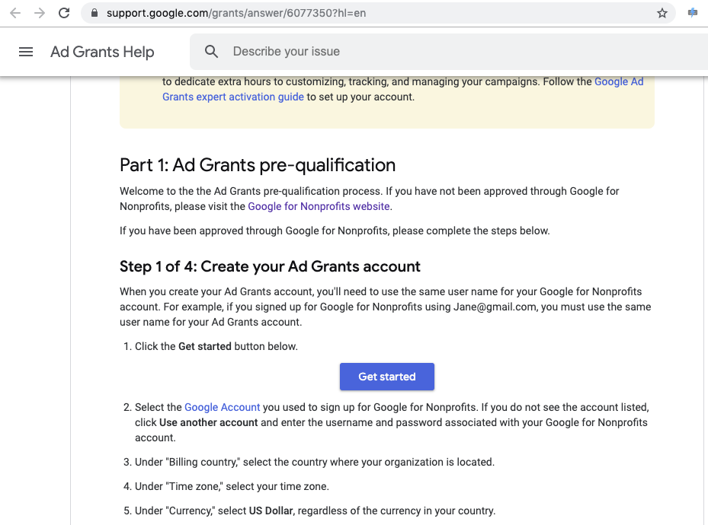Click the 'If you have been approved' sentence
Viewport: 708px width, 525px height.
coord(335,231)
